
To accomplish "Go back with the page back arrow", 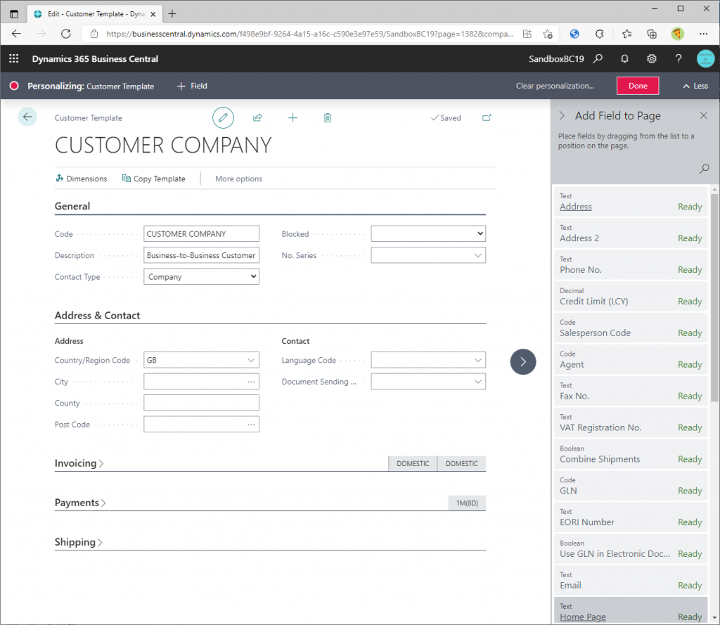I will 27,117.
